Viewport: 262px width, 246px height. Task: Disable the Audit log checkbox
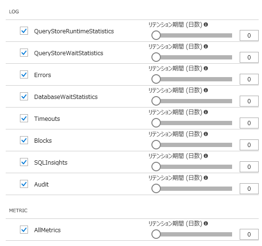(24, 184)
